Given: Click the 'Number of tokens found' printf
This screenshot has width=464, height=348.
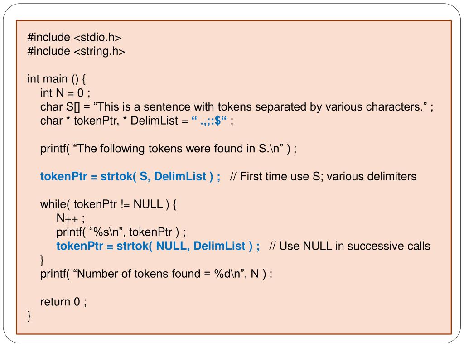Looking at the screenshot, I should 156,274.
